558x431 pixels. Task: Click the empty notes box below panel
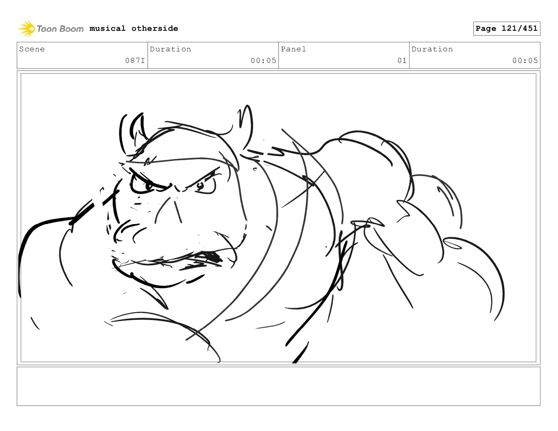tap(278, 386)
